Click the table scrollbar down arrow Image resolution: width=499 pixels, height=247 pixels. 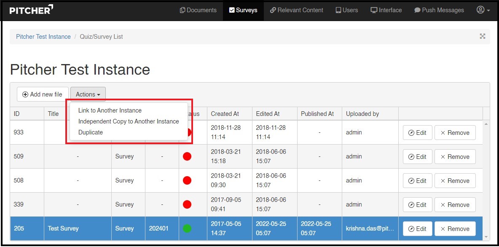486,237
